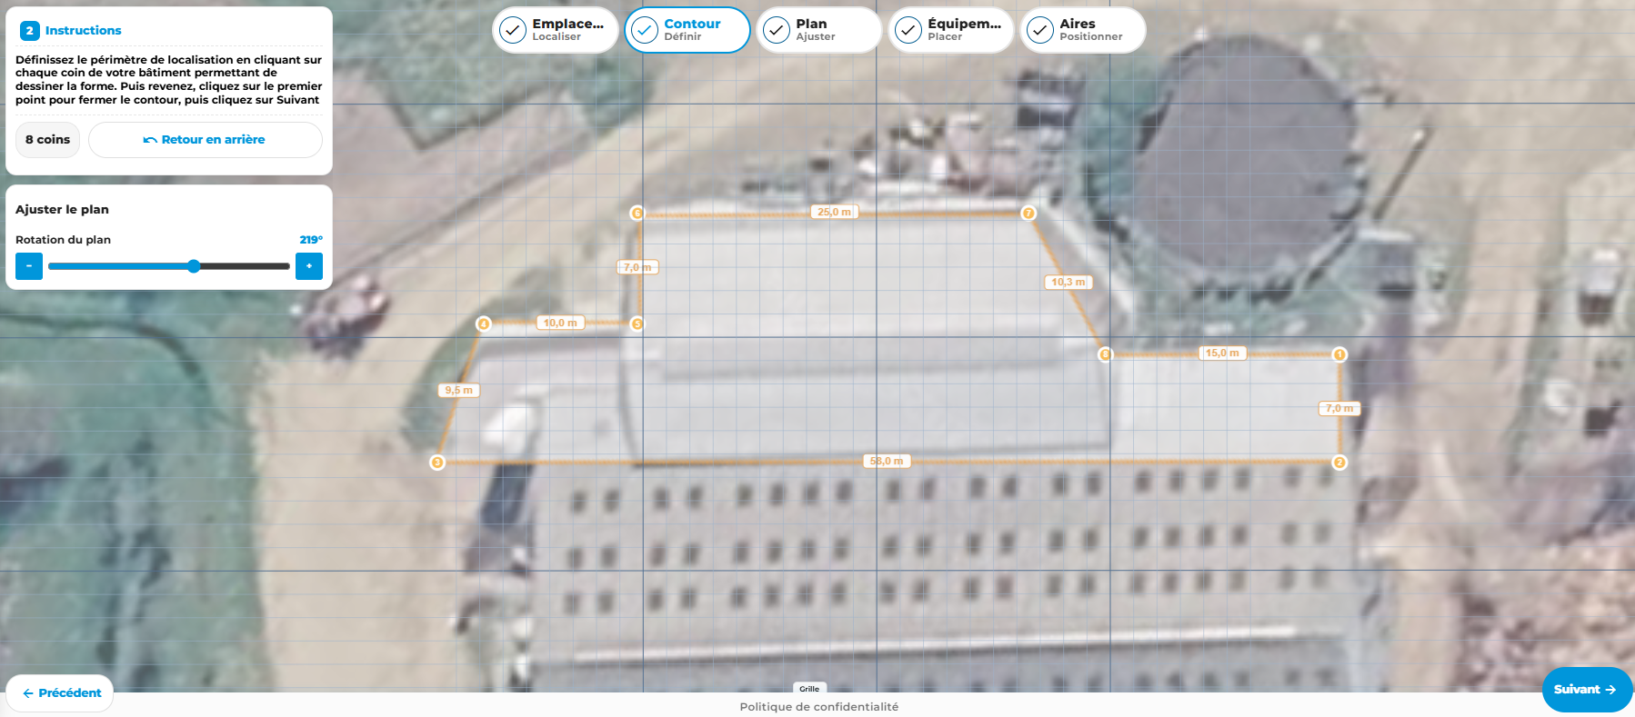
Task: Toggle the Grille grid button
Action: click(809, 689)
